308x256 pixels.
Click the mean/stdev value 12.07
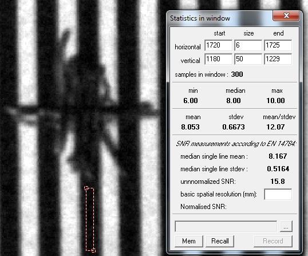pos(275,127)
